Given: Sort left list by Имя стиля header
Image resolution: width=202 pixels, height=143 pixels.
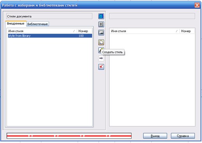Looking at the screenshot, I should (42, 31).
